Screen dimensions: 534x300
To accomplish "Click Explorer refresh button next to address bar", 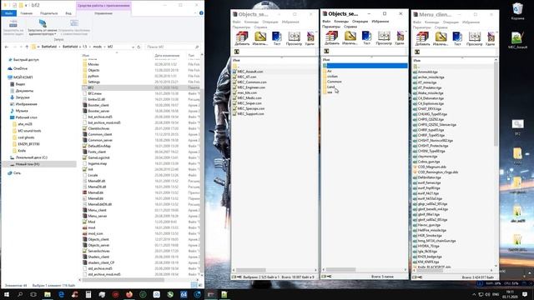I will (x=139, y=47).
